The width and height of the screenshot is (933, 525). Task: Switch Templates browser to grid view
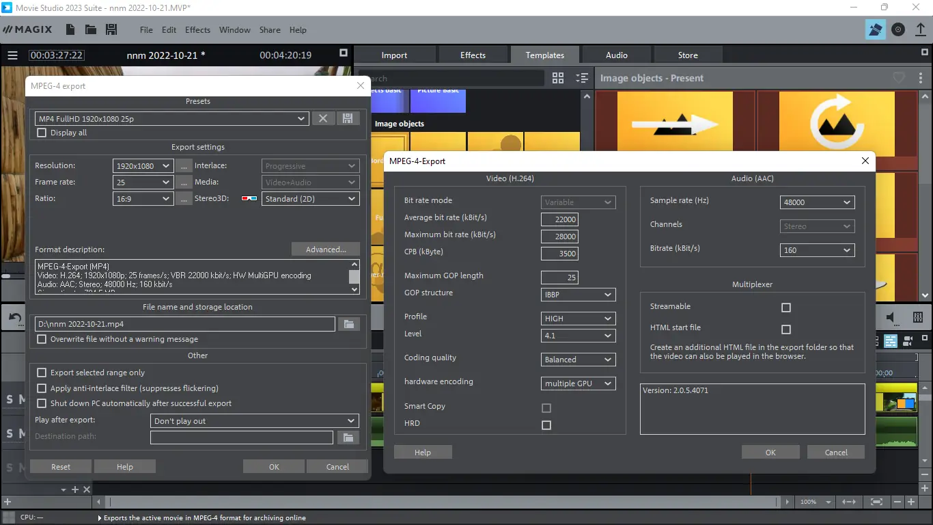[x=558, y=78]
